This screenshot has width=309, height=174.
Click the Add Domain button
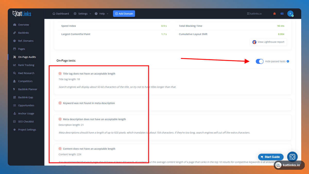pyautogui.click(x=124, y=14)
